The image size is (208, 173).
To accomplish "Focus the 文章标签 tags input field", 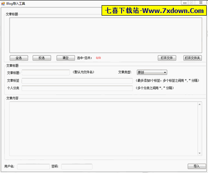I will [x=77, y=81].
